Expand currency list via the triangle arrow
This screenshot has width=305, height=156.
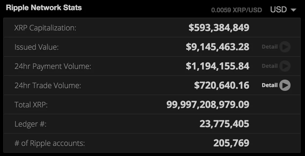pos(293,10)
